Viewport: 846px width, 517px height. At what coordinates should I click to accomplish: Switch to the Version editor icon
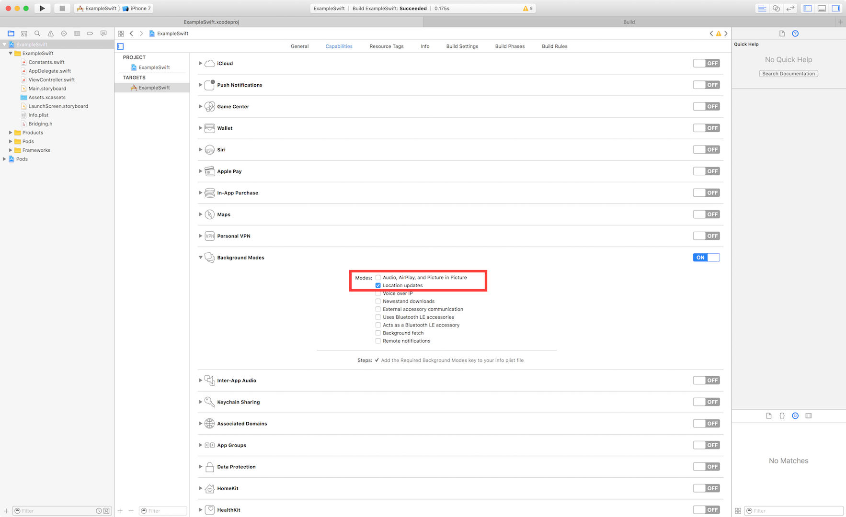click(790, 8)
